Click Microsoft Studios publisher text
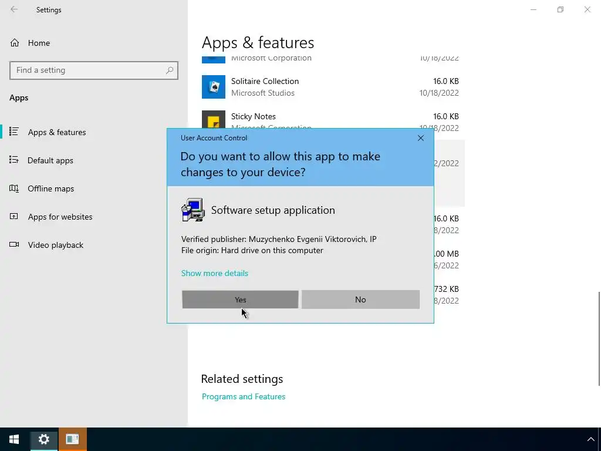The image size is (601, 451). point(263,93)
